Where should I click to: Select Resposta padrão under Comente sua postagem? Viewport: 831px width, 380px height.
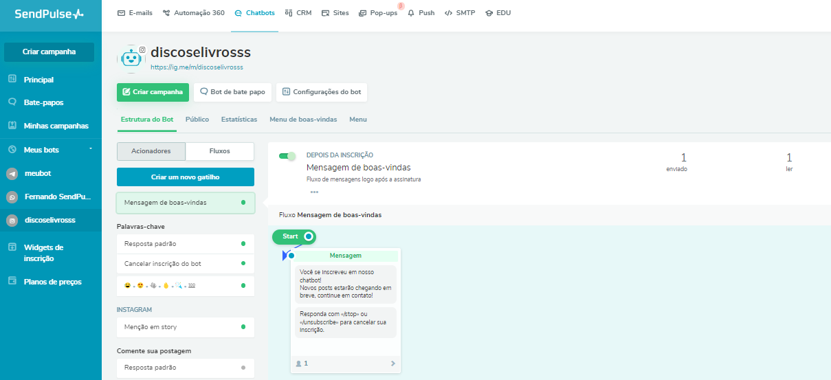(x=186, y=368)
